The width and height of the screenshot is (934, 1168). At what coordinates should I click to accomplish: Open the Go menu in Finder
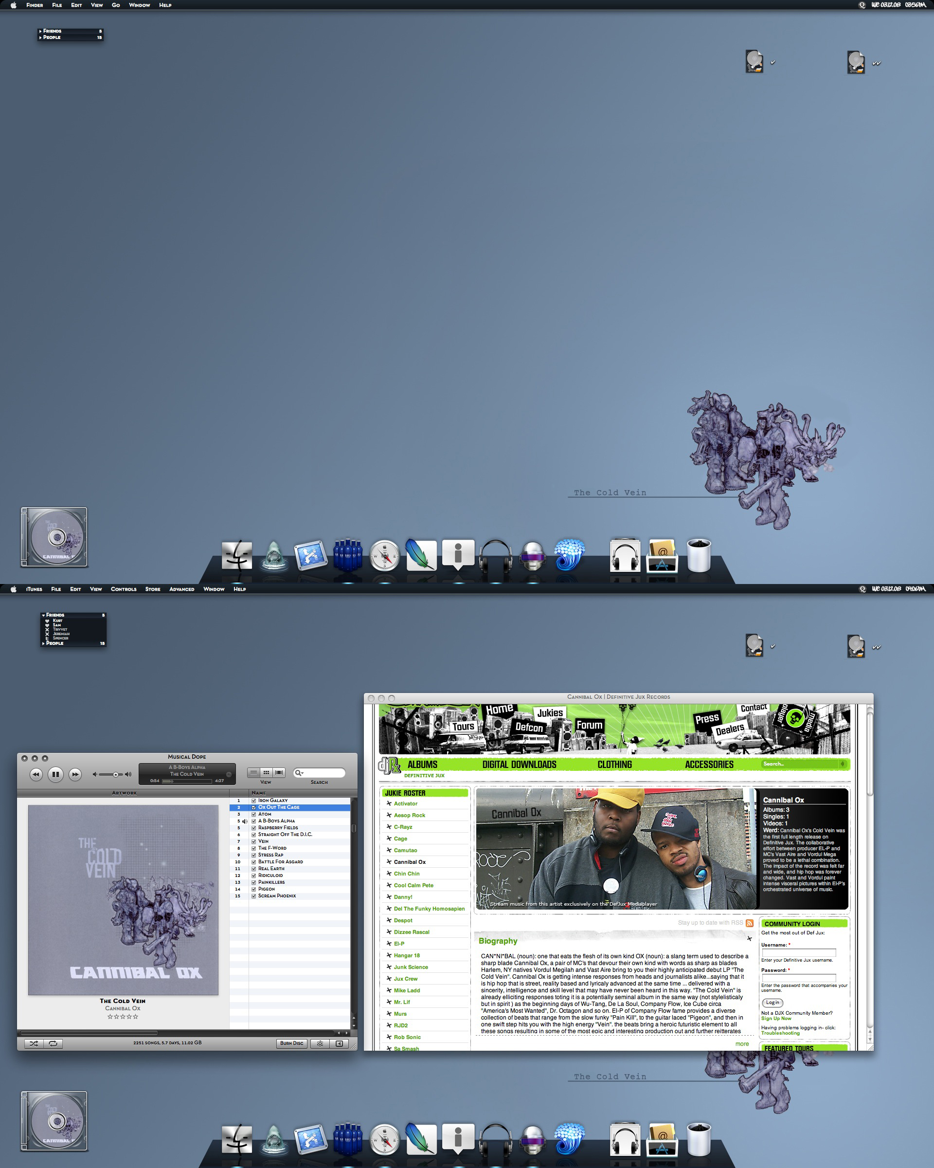click(116, 5)
